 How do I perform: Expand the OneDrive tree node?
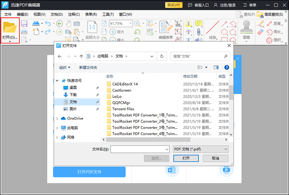(57, 119)
